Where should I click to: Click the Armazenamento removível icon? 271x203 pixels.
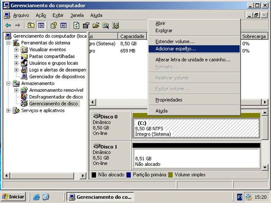24,90
